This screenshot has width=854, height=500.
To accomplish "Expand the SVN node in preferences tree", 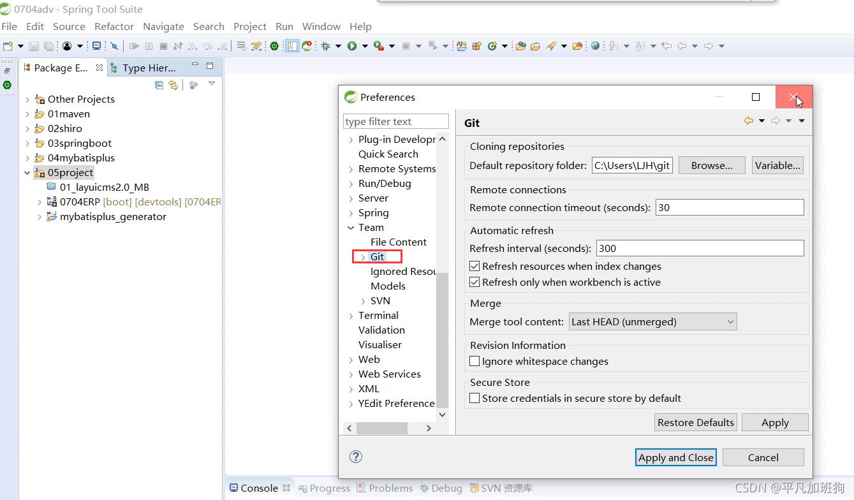I will pos(363,301).
